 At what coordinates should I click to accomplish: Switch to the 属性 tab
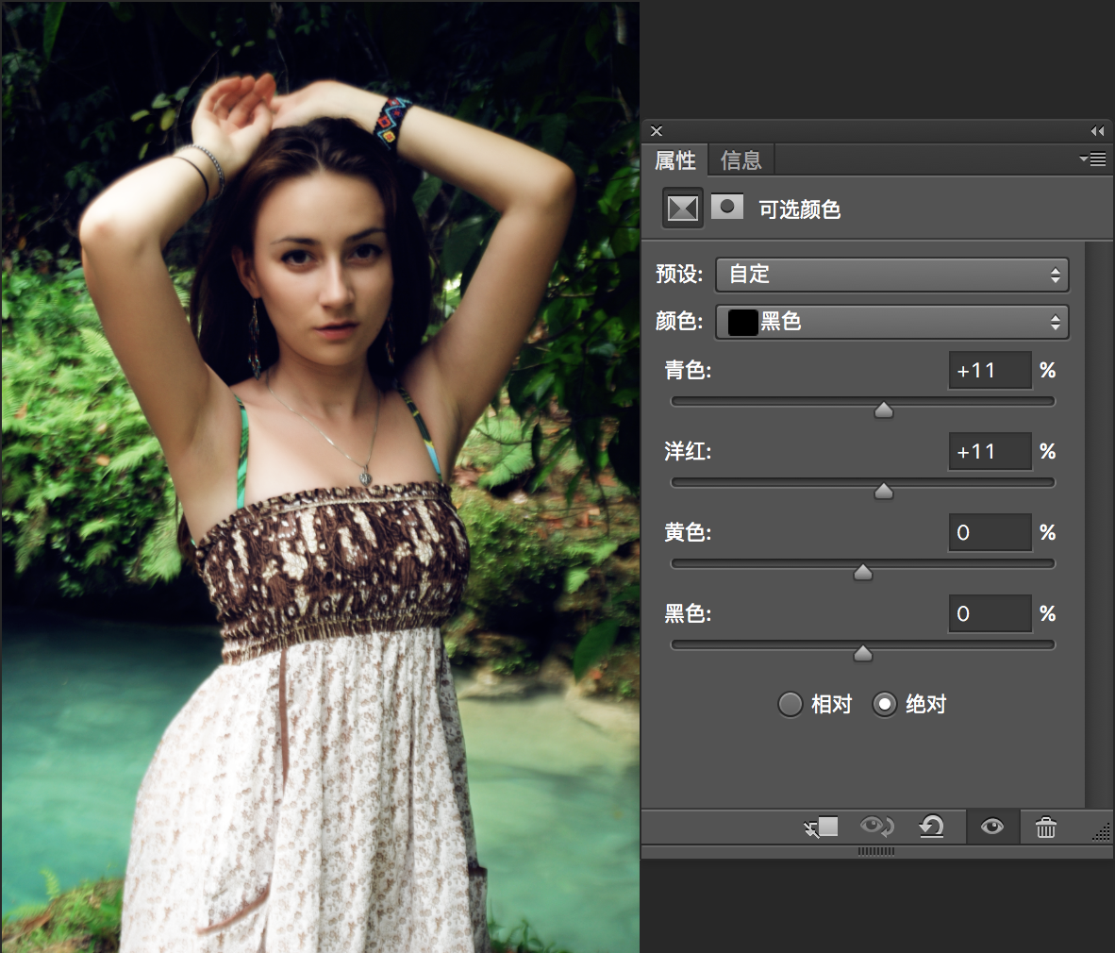click(675, 160)
